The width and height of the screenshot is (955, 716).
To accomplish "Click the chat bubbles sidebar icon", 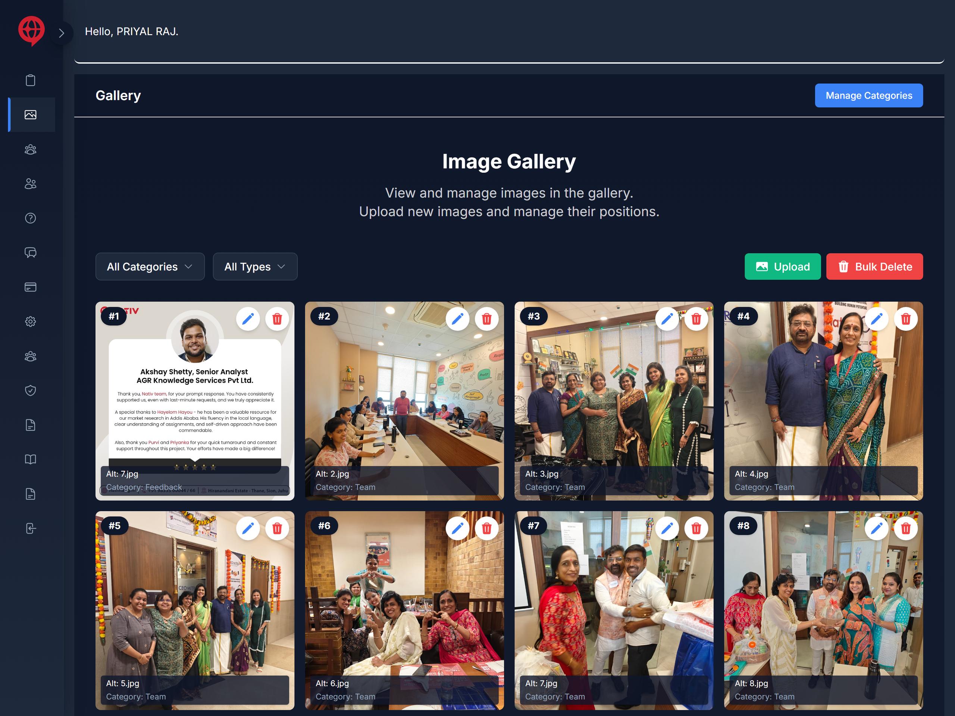I will pos(31,252).
